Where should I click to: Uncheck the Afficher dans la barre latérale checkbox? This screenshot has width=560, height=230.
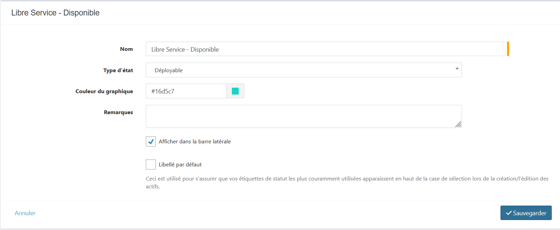pos(151,142)
